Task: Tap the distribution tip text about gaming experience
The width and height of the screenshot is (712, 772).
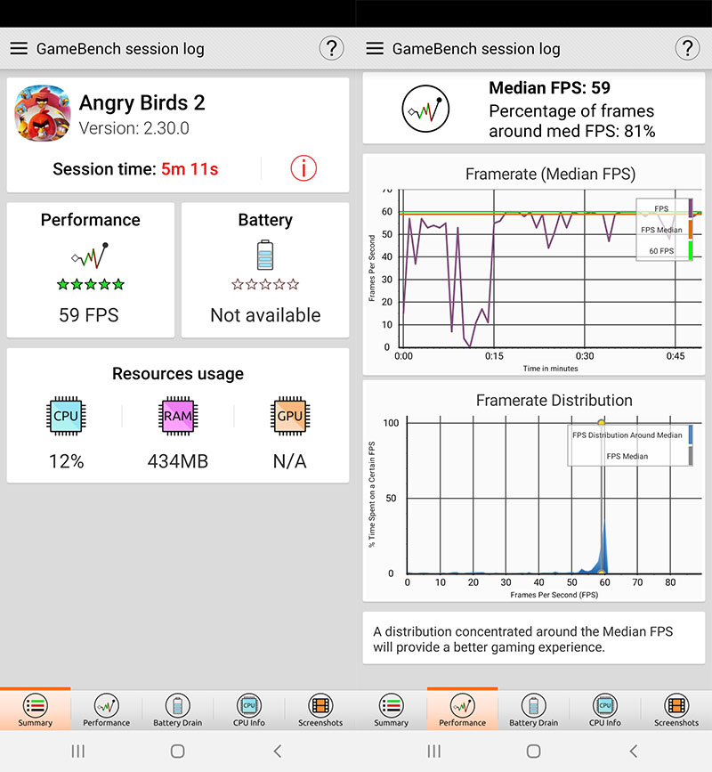Action: point(522,639)
